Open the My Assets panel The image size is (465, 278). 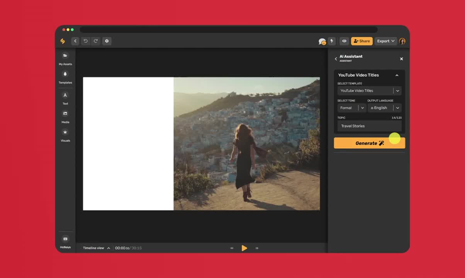point(65,58)
